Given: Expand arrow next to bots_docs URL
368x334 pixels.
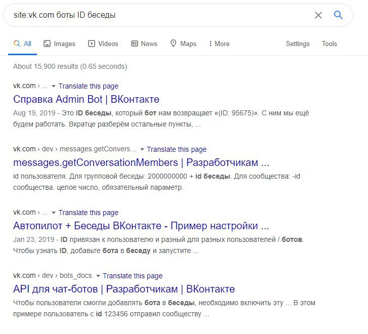Looking at the screenshot, I should point(98,276).
